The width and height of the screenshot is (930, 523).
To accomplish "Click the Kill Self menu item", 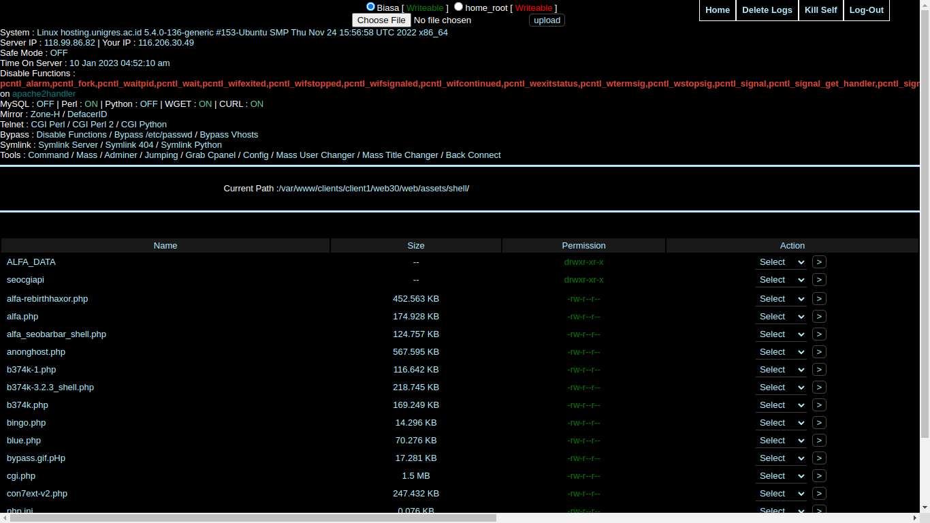I will [x=821, y=10].
